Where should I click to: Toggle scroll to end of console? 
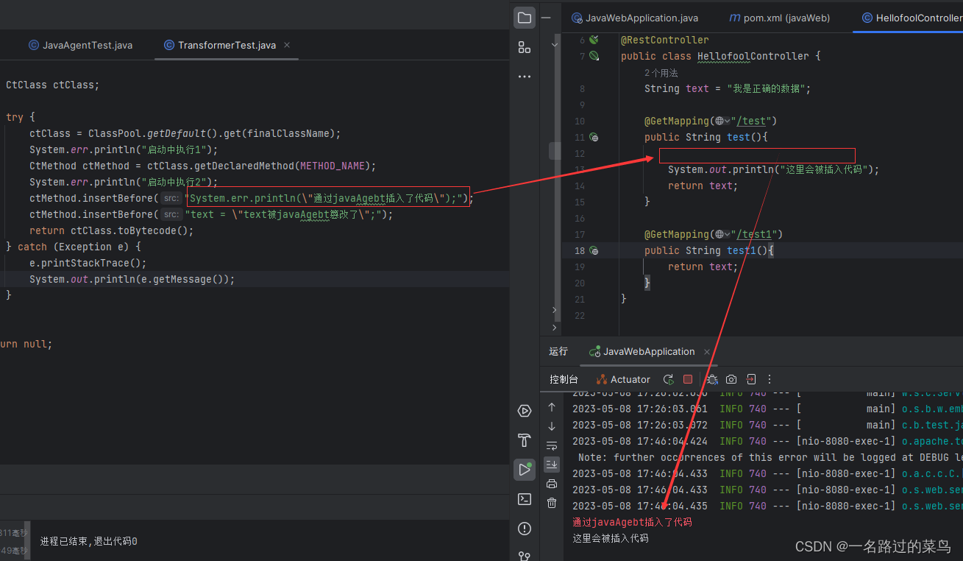point(552,465)
